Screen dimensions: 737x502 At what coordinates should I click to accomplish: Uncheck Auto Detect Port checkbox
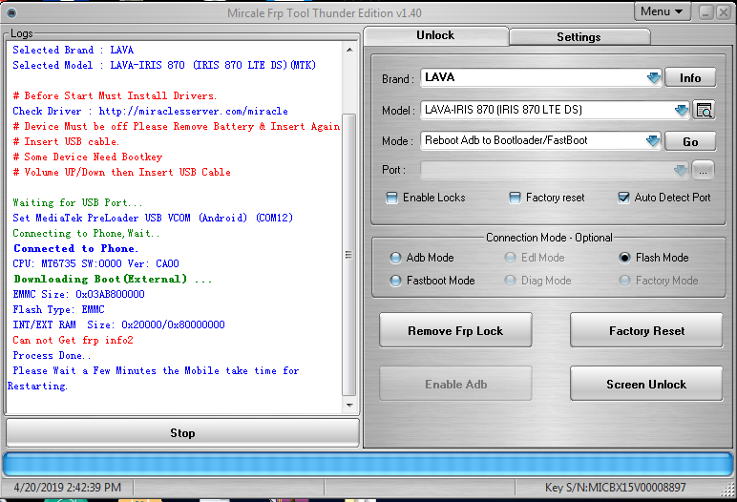664,198
